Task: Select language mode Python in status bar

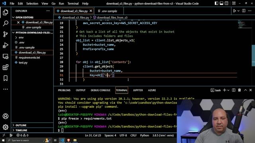Action: tap(144, 135)
